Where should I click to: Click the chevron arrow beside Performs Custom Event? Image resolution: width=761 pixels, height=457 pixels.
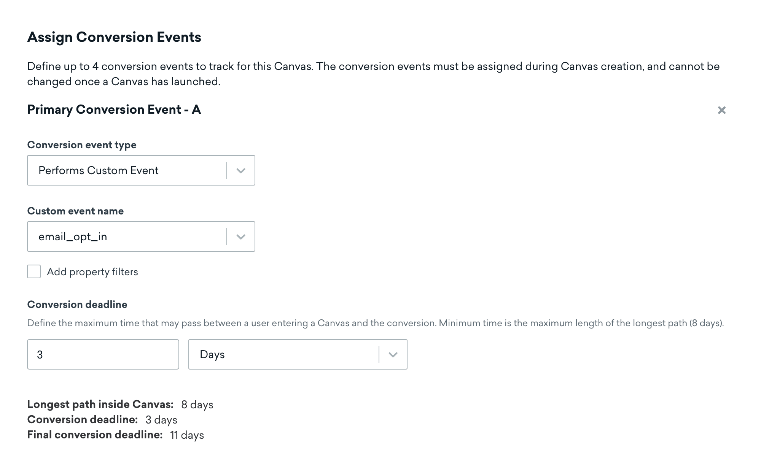[240, 171]
